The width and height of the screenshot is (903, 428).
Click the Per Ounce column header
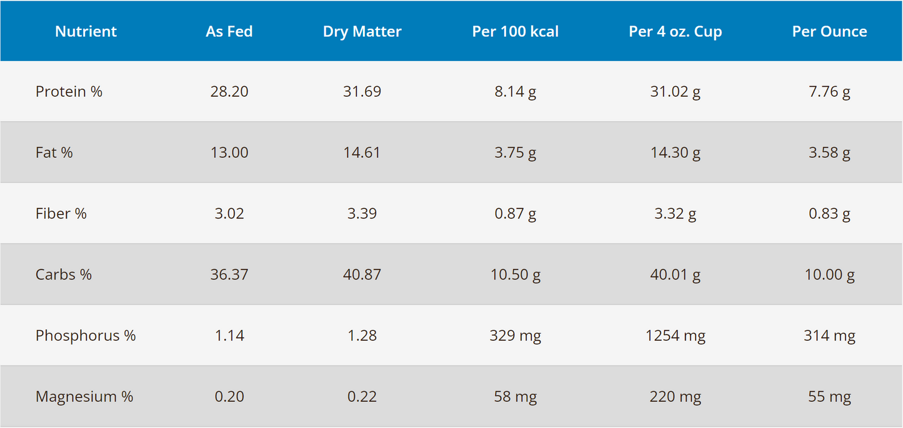click(x=829, y=32)
